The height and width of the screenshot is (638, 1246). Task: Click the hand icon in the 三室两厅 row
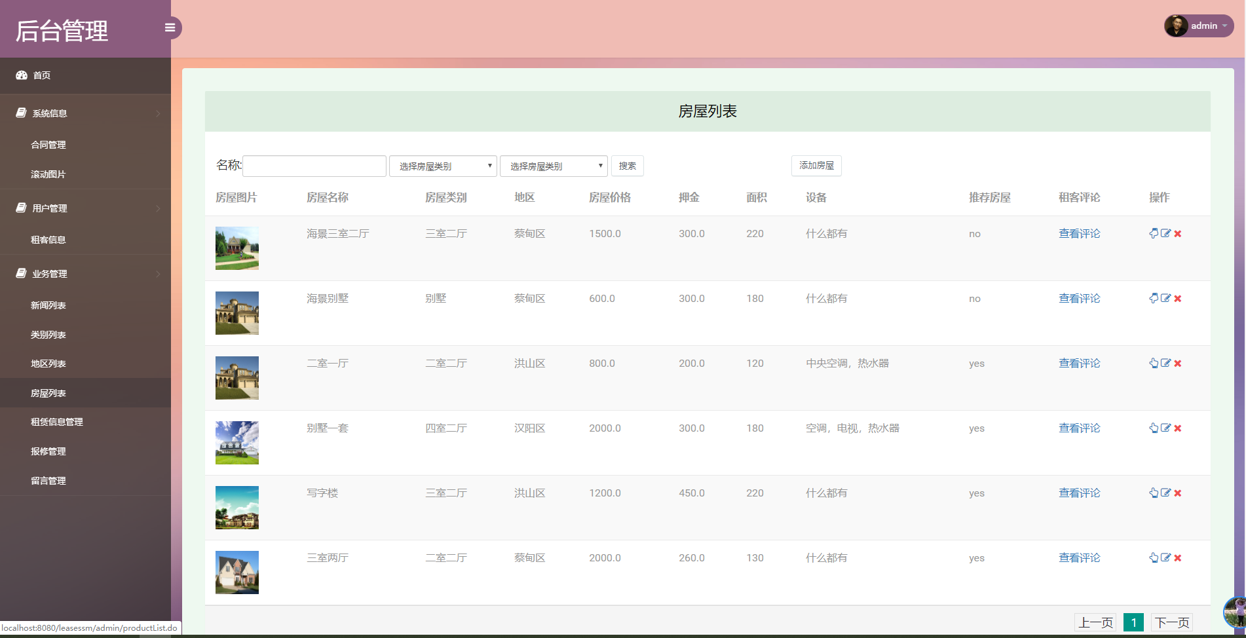[1154, 557]
